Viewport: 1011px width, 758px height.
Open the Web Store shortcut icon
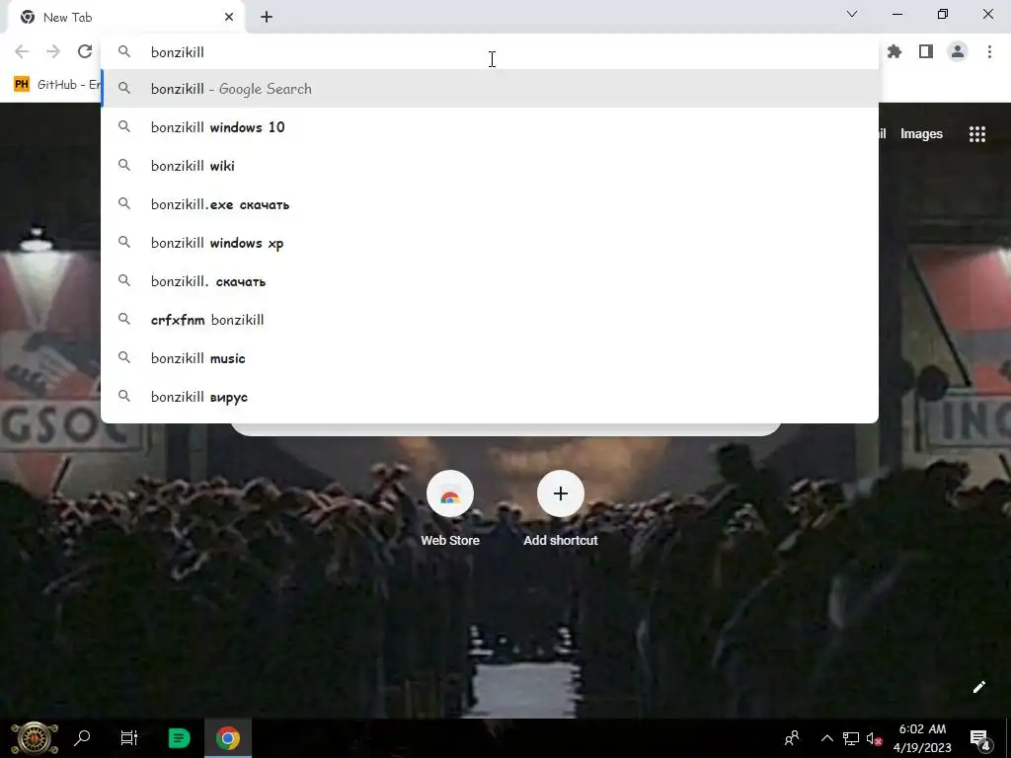(x=450, y=494)
